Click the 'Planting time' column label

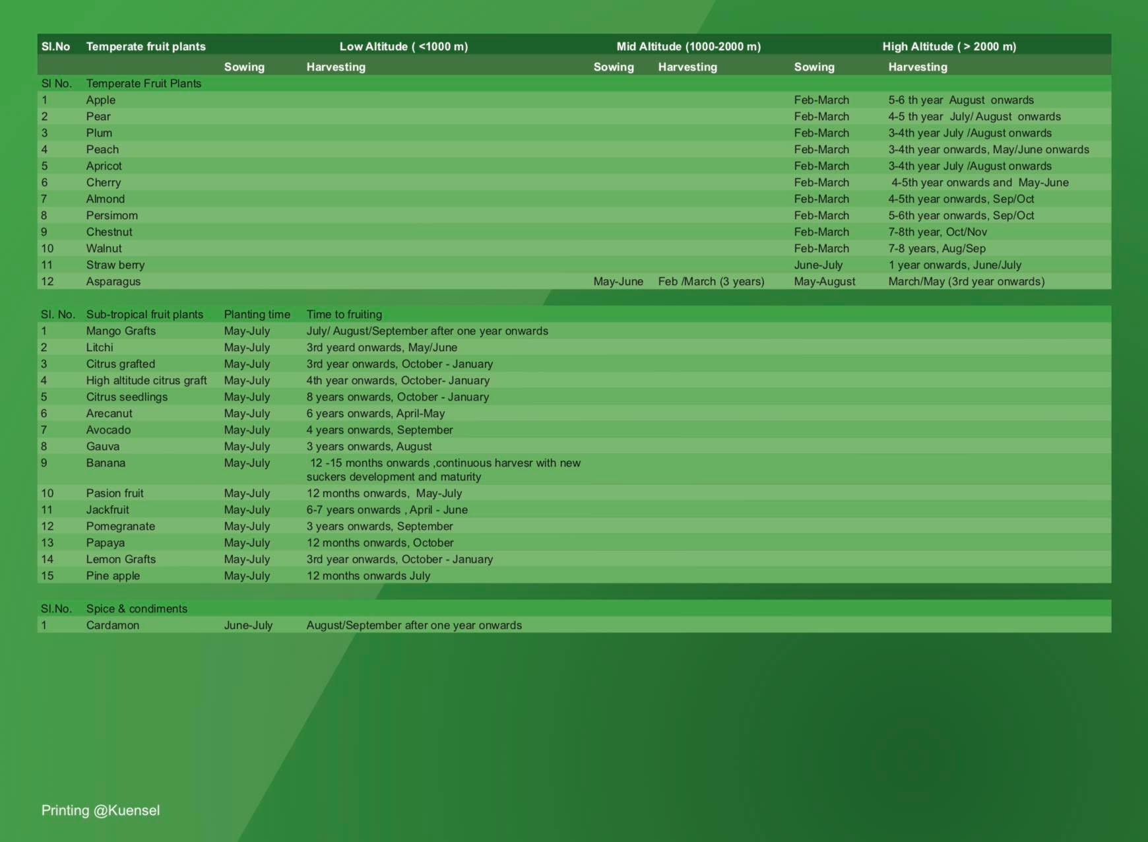[257, 314]
